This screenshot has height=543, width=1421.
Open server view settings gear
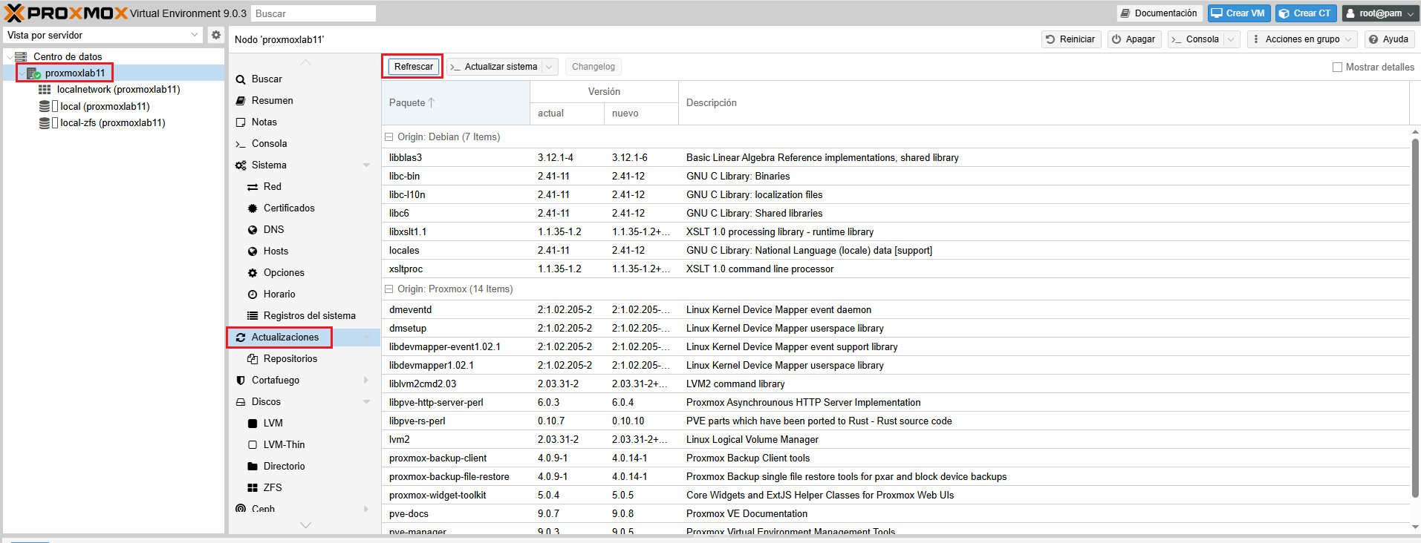tap(215, 35)
